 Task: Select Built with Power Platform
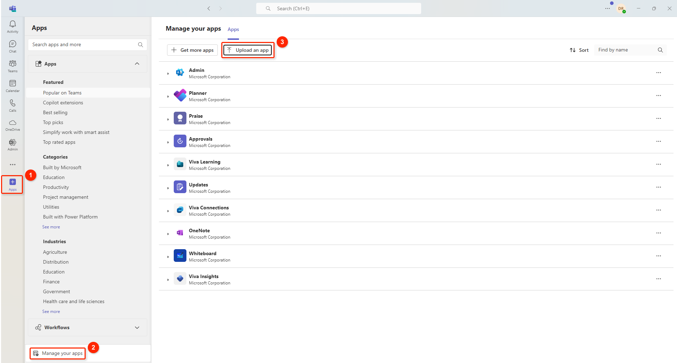70,217
